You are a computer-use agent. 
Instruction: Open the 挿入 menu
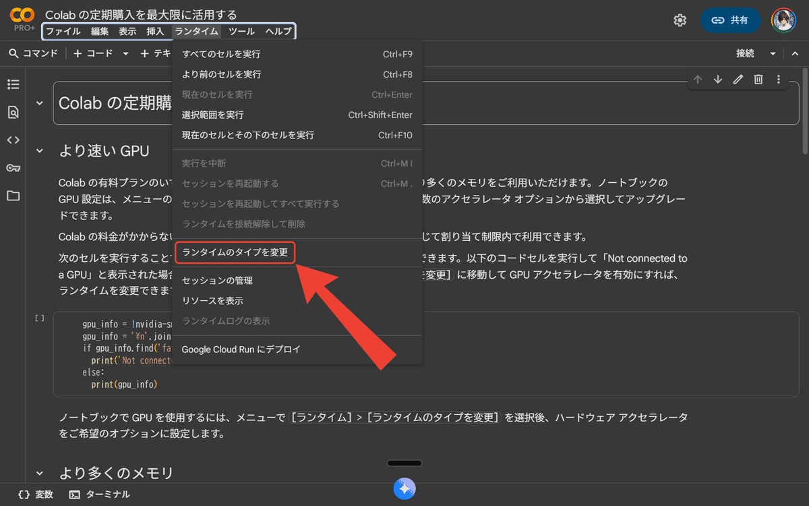point(155,31)
